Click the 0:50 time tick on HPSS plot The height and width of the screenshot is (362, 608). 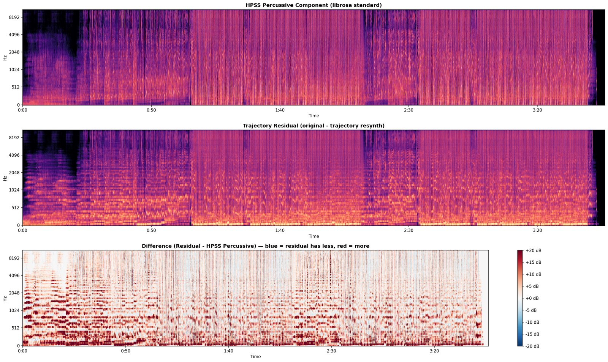151,110
